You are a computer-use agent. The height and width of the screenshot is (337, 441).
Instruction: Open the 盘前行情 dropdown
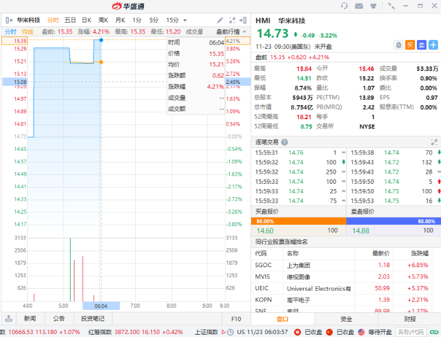click(x=231, y=32)
